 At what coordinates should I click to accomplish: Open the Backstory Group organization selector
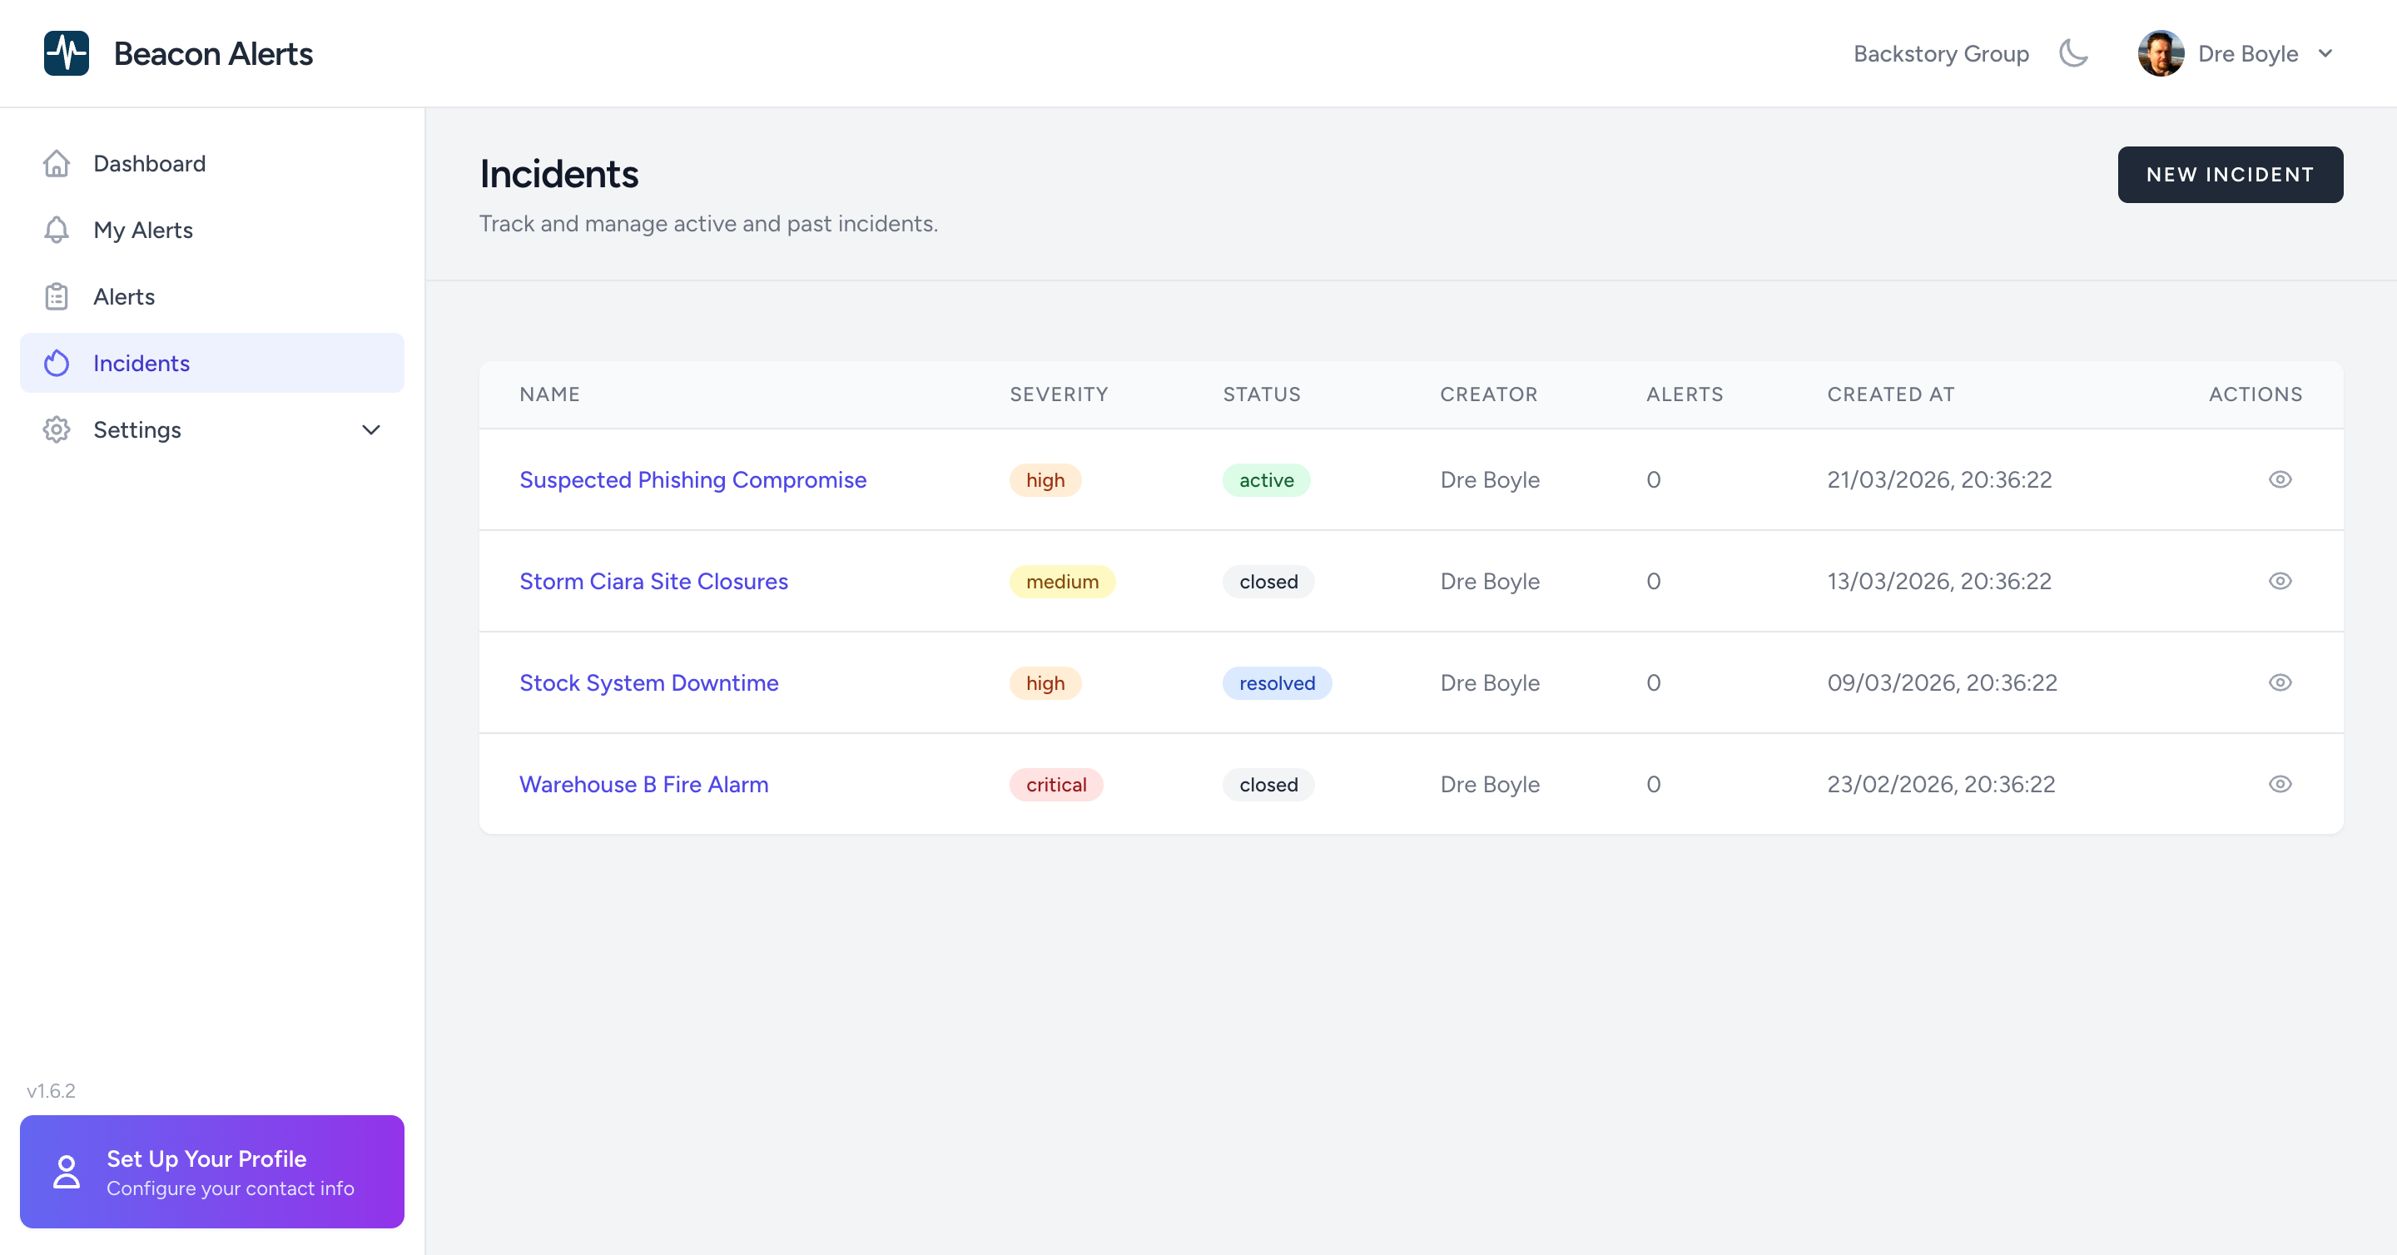point(1940,54)
